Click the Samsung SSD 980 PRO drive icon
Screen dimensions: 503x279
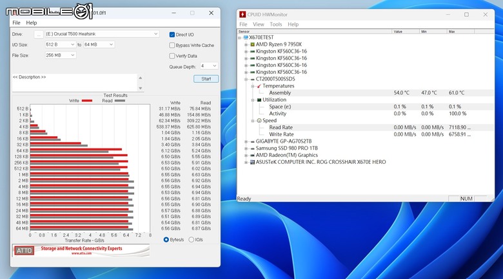coord(252,148)
